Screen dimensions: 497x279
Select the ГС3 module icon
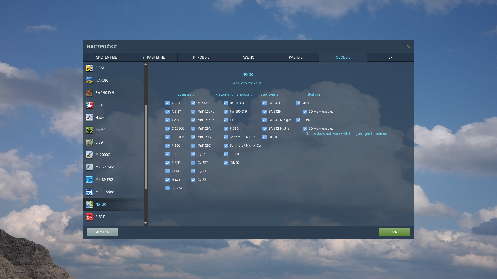89,105
